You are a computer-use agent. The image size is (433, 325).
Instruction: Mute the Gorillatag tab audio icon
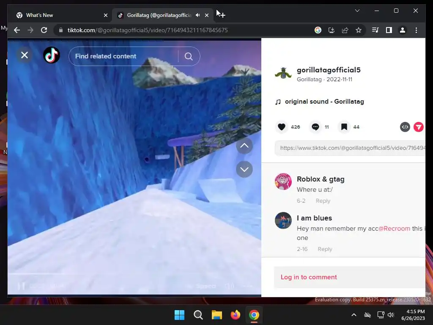pyautogui.click(x=198, y=15)
